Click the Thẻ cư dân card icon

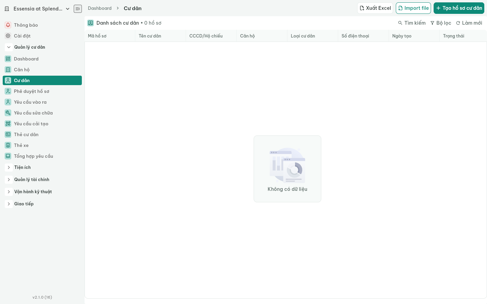tap(8, 134)
